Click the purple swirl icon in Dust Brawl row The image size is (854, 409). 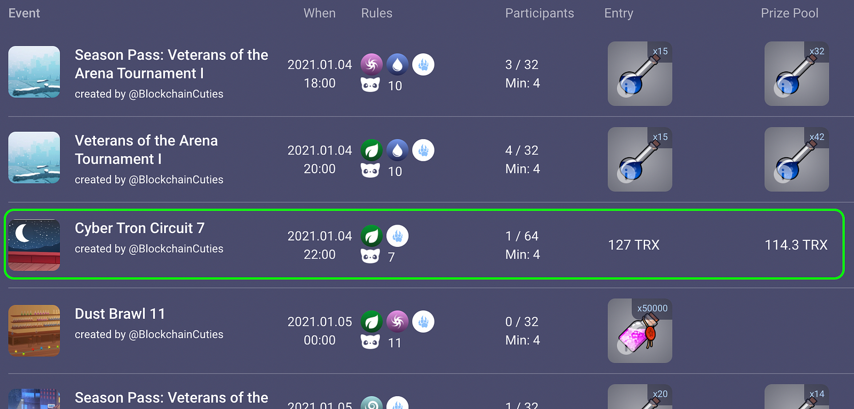click(x=397, y=322)
